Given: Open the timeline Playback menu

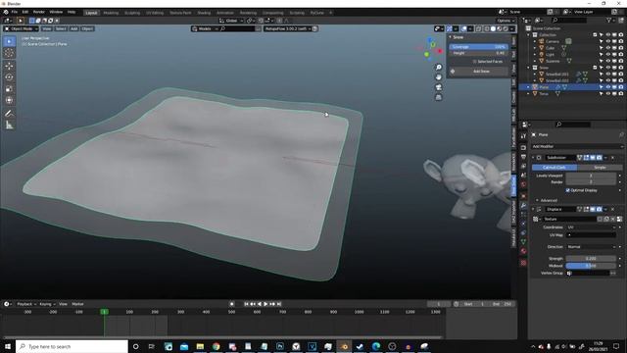Looking at the screenshot, I should click(26, 304).
